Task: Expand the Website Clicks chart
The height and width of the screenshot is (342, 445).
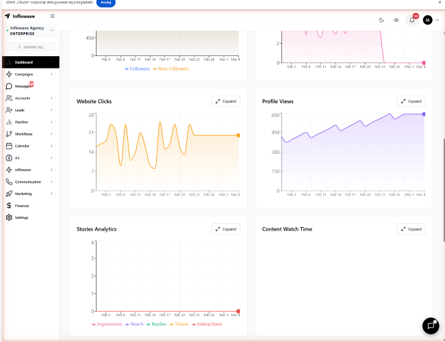Action: 226,101
